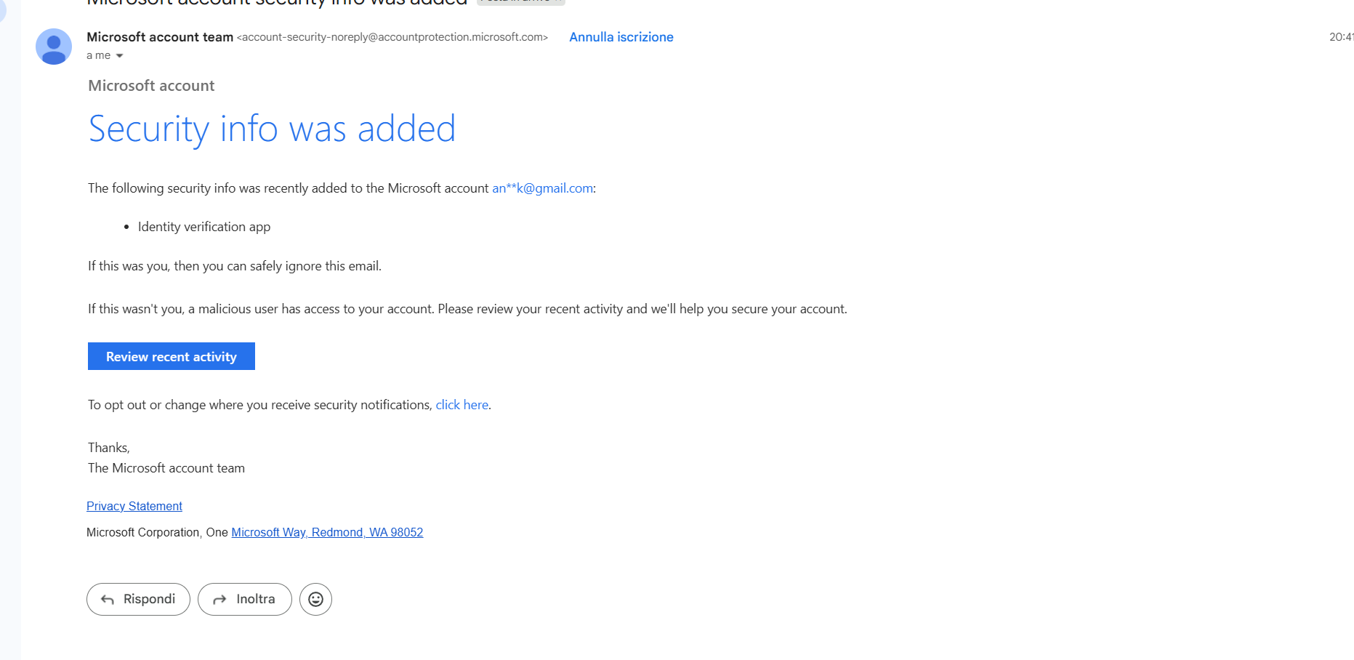
Task: Click the Annulla iscrizione link
Action: [621, 37]
